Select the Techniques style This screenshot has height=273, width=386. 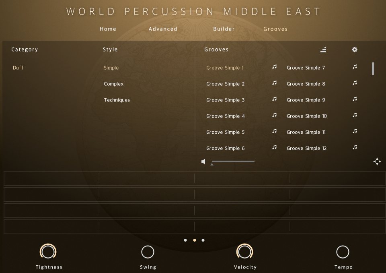117,100
